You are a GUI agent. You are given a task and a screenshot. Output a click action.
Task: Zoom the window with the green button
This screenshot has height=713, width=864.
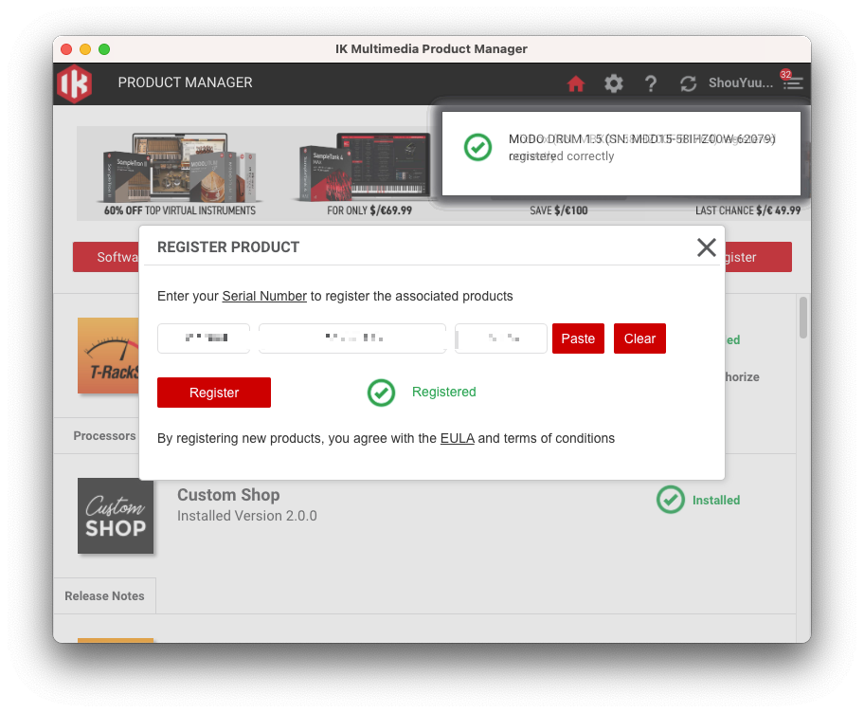[x=104, y=49]
